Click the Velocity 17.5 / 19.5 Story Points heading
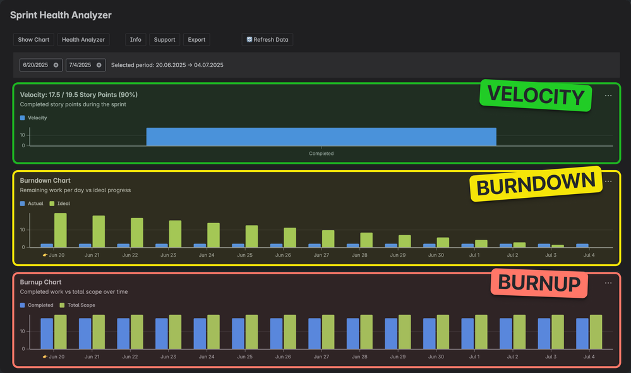Screen dimensions: 631x373 tap(78, 95)
